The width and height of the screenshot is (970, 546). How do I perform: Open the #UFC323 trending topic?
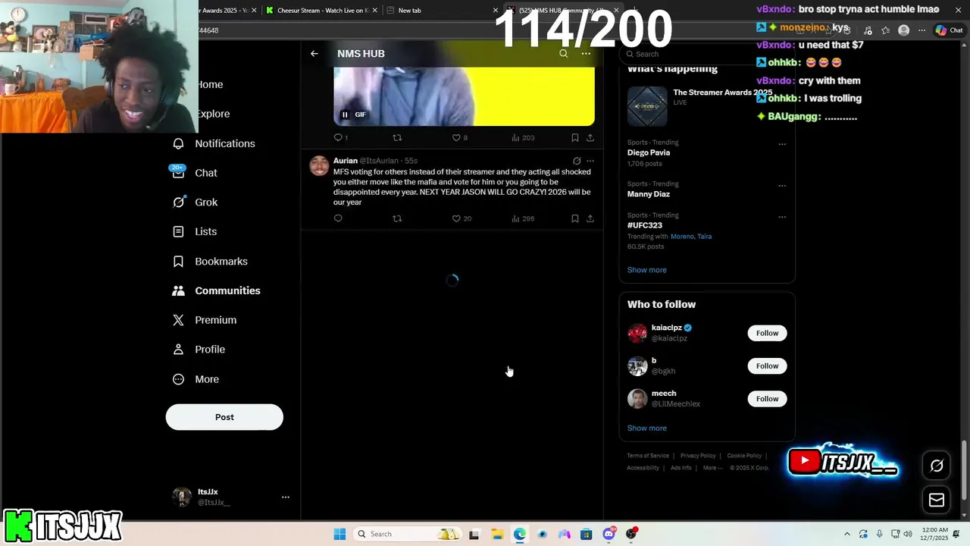coord(645,225)
